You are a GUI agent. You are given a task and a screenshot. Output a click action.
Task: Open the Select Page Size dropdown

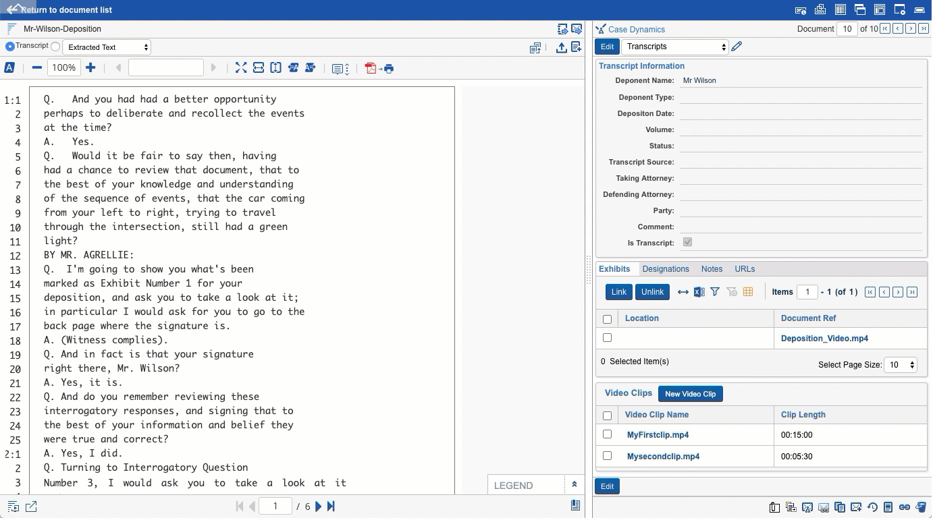coord(901,365)
